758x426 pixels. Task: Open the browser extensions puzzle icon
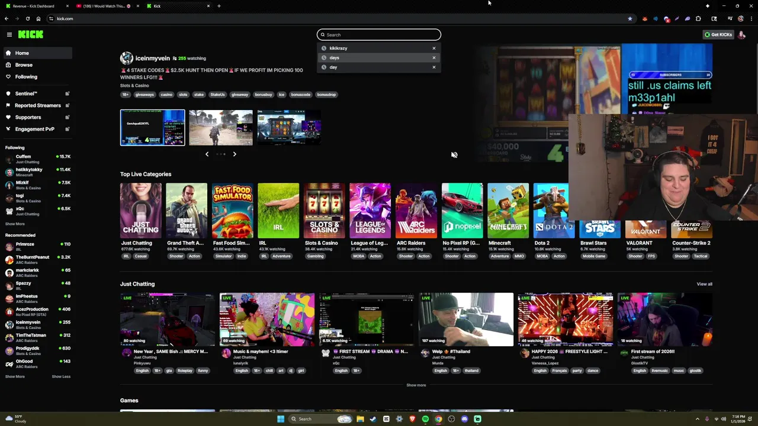click(698, 19)
